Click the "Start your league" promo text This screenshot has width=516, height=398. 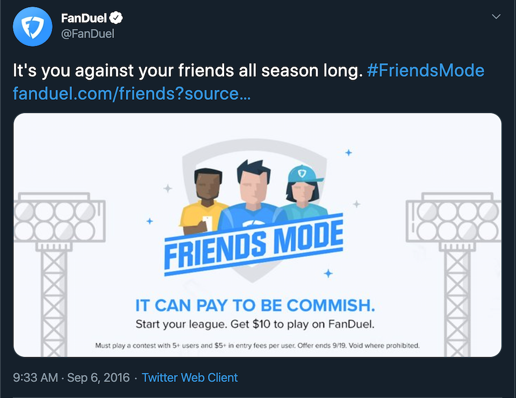[x=255, y=324]
